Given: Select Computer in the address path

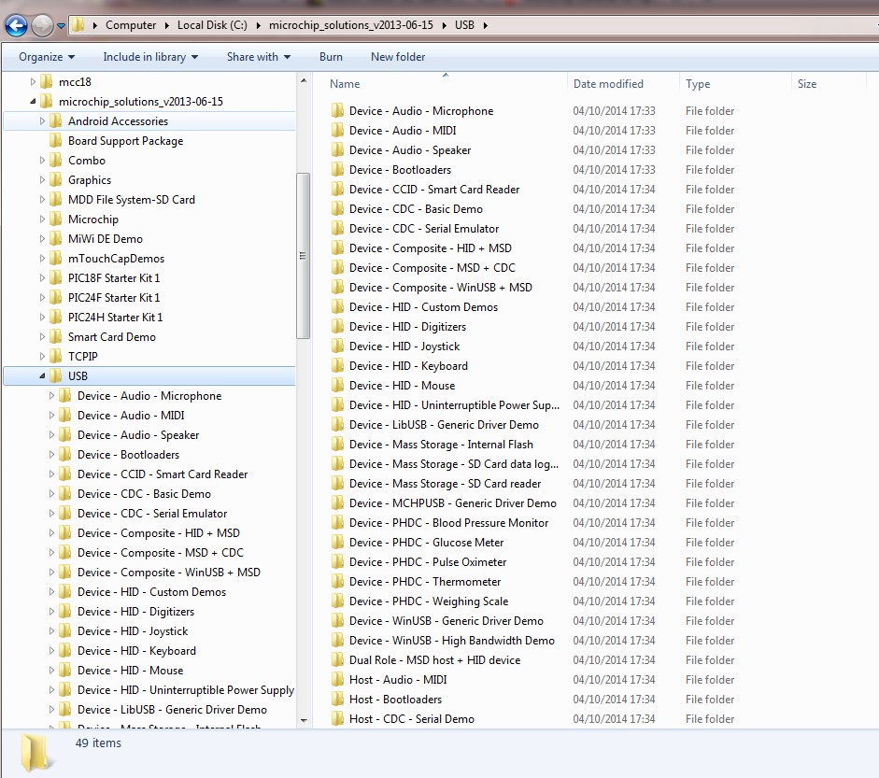Looking at the screenshot, I should click(x=131, y=25).
